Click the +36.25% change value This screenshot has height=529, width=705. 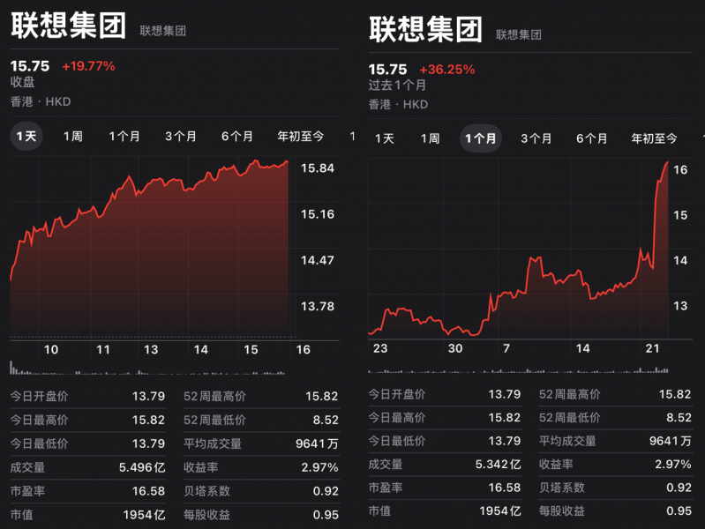447,70
